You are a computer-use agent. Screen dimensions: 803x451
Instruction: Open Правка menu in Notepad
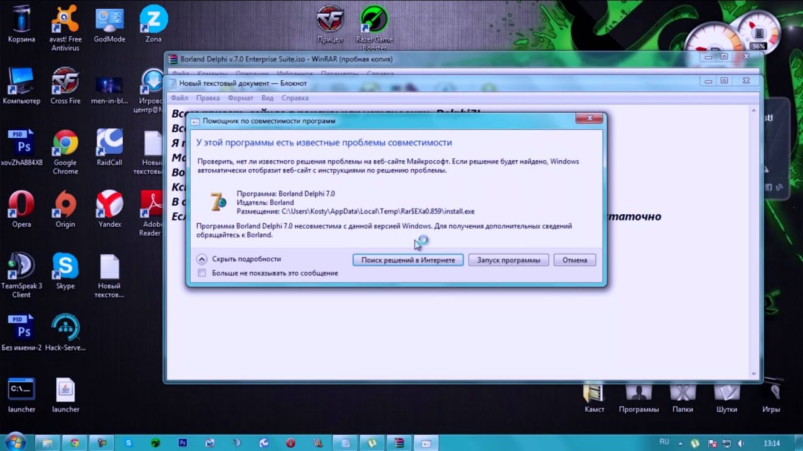click(x=208, y=98)
